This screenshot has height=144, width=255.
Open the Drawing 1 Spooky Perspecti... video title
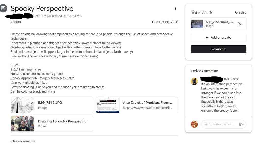pyautogui.click(x=62, y=121)
